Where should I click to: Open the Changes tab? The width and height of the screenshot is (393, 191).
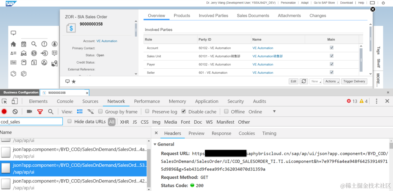click(318, 15)
